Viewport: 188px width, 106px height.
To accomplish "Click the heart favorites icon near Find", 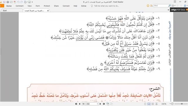I will pyautogui.click(x=148, y=6).
